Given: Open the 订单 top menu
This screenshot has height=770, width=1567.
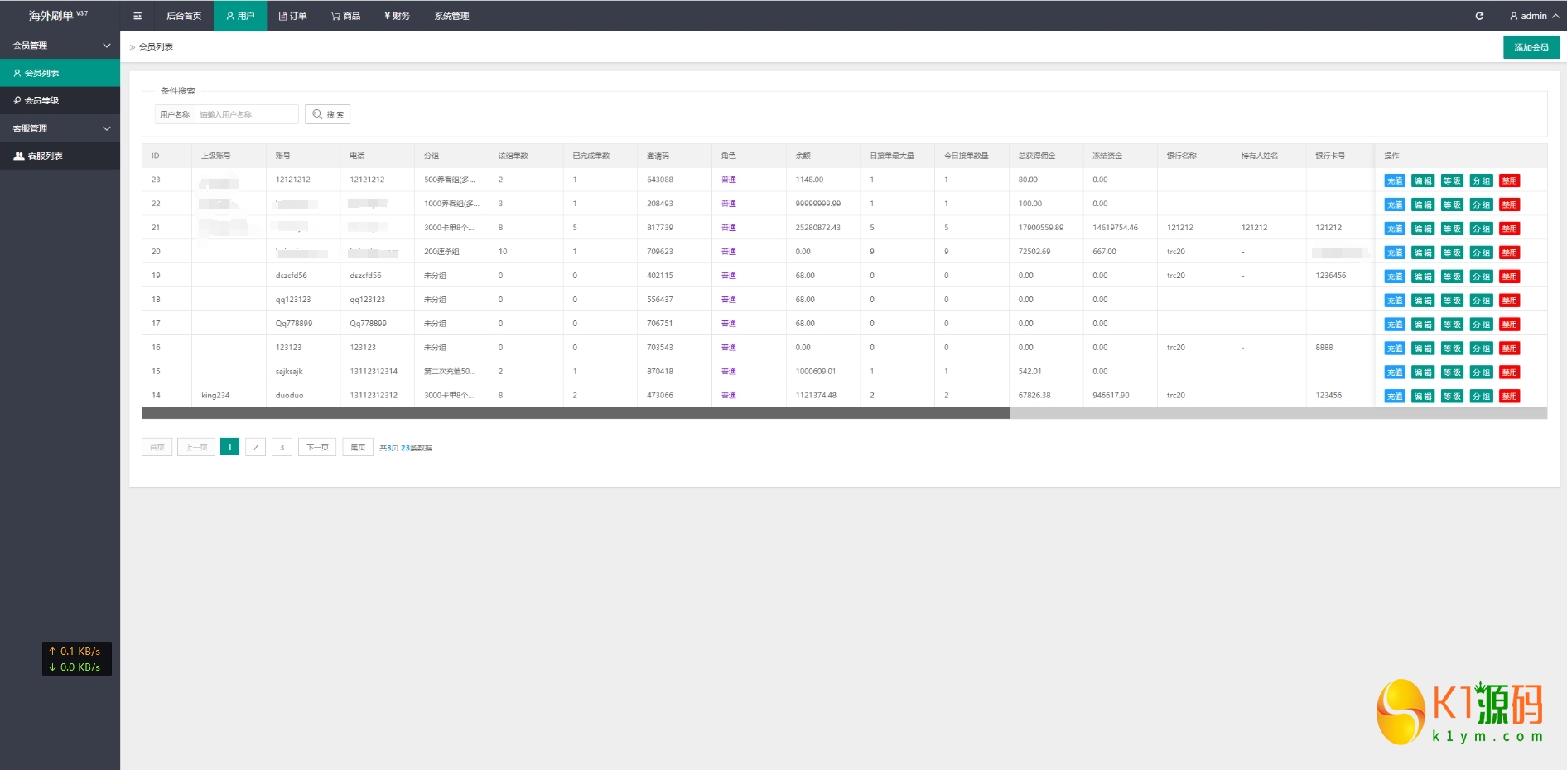Looking at the screenshot, I should coord(293,16).
